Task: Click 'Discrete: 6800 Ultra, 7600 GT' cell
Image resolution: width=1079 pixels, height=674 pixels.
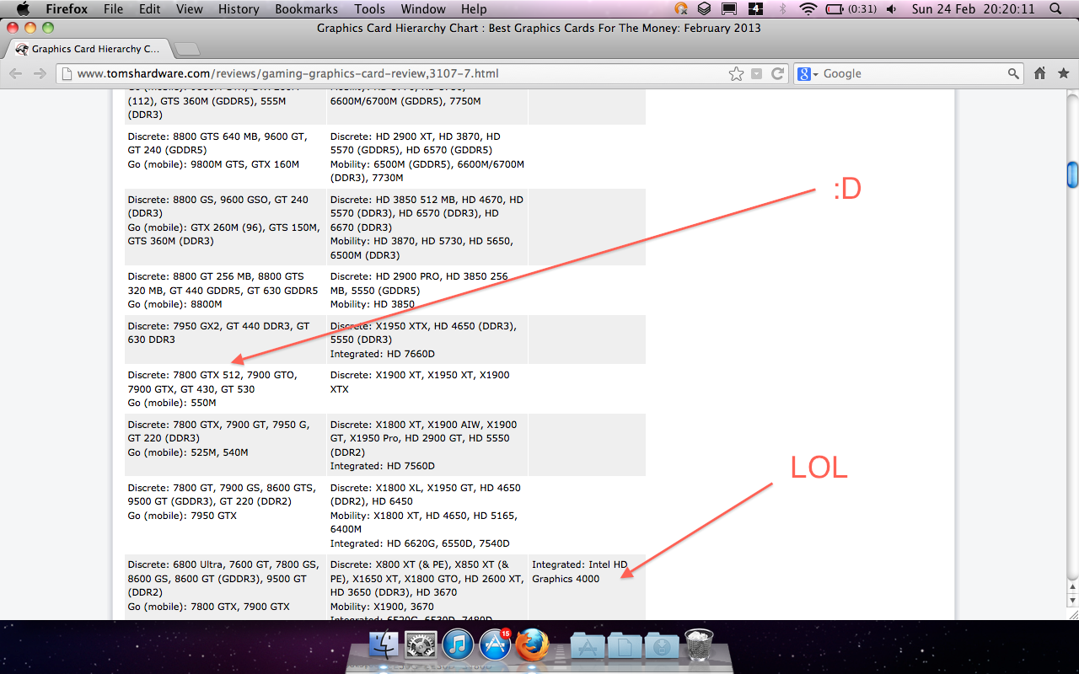Action: point(225,587)
